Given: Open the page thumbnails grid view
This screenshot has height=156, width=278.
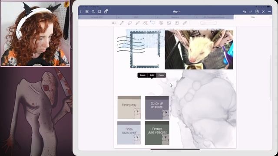Looking at the screenshot, I should click(x=87, y=12).
